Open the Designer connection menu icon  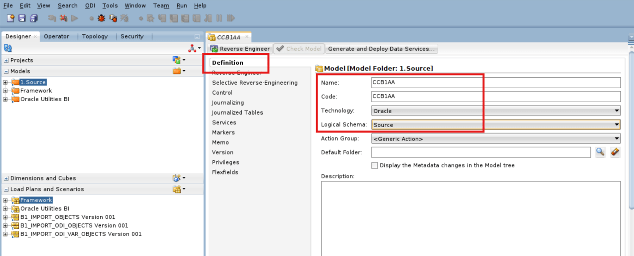point(194,48)
